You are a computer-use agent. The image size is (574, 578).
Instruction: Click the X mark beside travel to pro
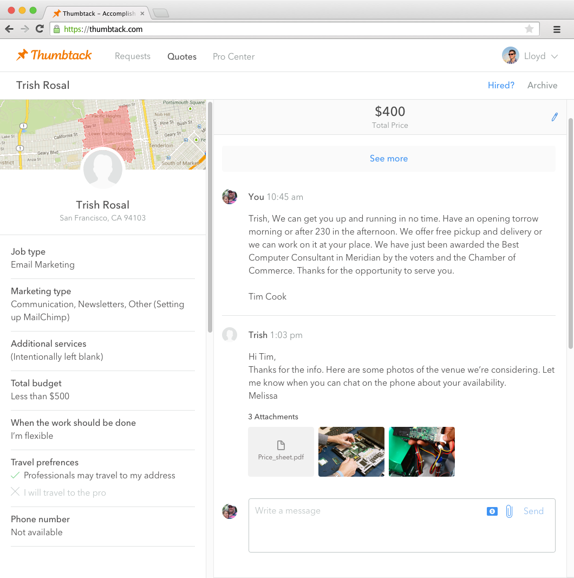click(x=15, y=491)
